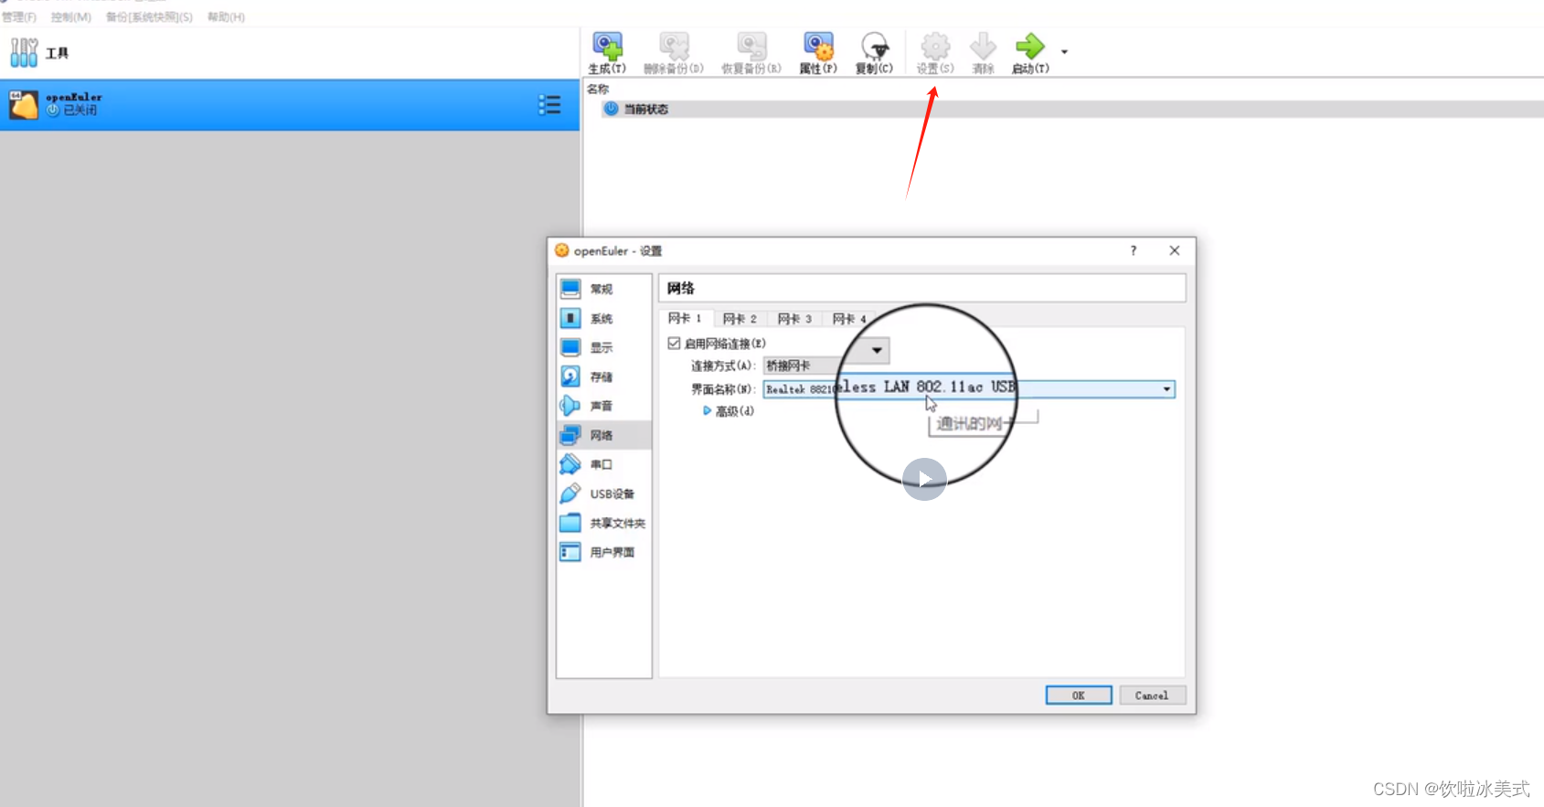Click the 名称 column header
Image resolution: width=1544 pixels, height=807 pixels.
point(598,89)
